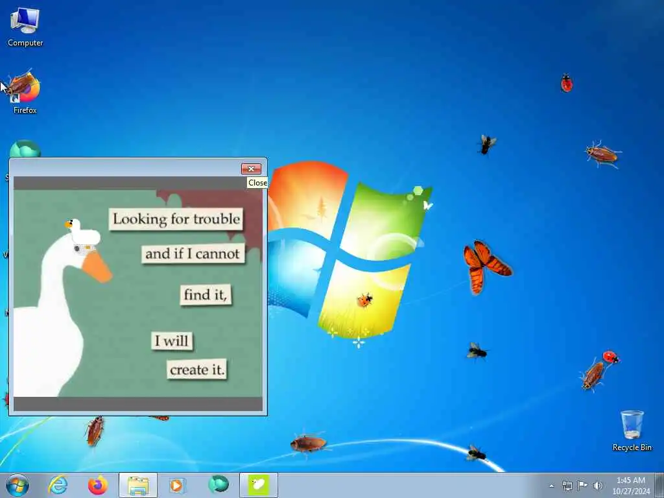Viewport: 664px width, 498px height.
Task: Click the orange butterfly on desktop
Action: coord(487,267)
